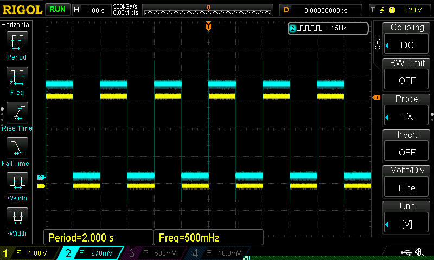Click the Period=2.000 s measurement readout
The width and height of the screenshot is (434, 260).
pyautogui.click(x=98, y=237)
